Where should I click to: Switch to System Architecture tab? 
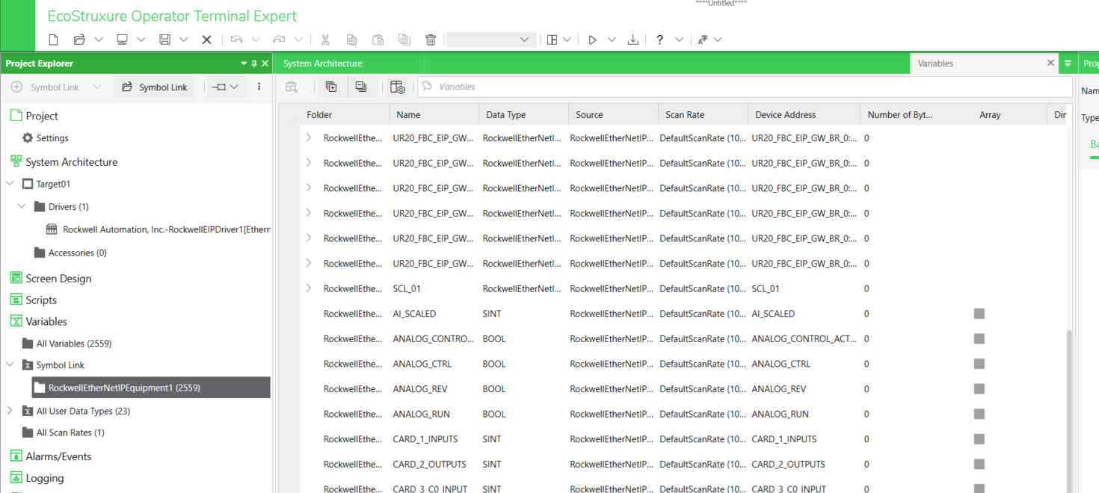pyautogui.click(x=323, y=63)
